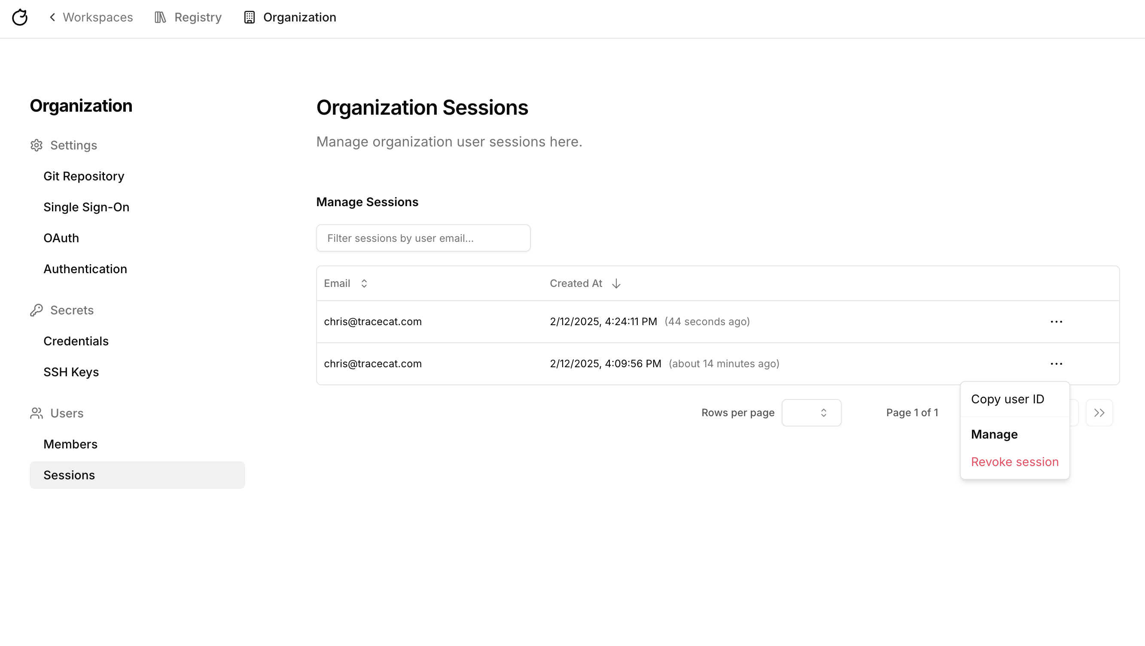This screenshot has height=646, width=1145.
Task: Click the Settings gear icon
Action: coord(37,145)
